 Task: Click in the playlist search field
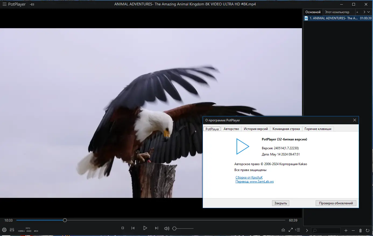(326, 231)
